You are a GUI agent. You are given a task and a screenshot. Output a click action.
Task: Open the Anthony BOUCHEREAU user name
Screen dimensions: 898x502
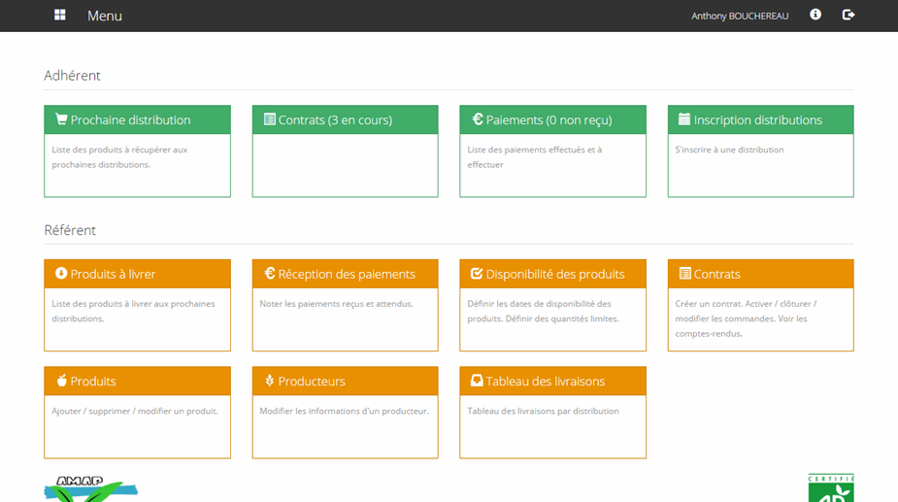[x=740, y=16]
